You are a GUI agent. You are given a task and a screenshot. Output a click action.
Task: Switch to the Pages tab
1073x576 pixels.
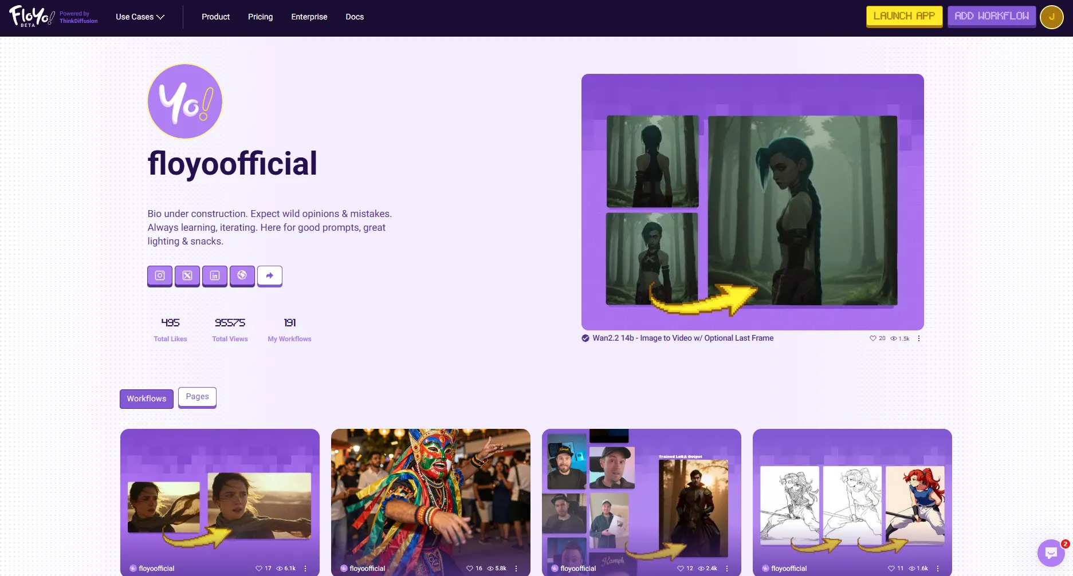pyautogui.click(x=197, y=397)
